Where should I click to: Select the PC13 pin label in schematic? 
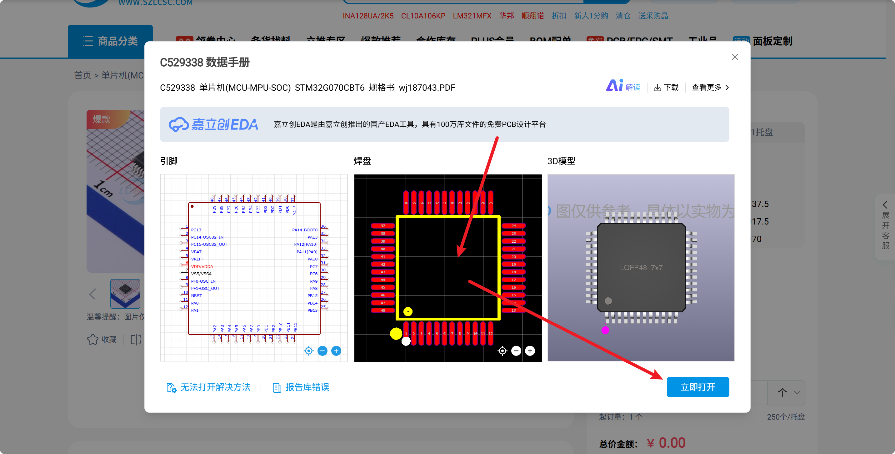coord(196,230)
